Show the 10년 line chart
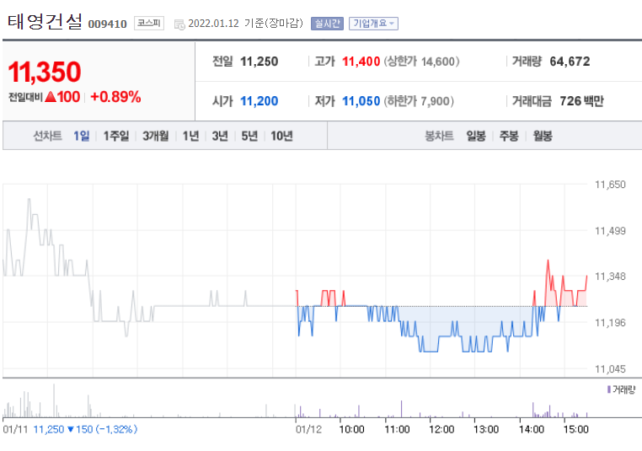This screenshot has width=642, height=451. click(281, 136)
